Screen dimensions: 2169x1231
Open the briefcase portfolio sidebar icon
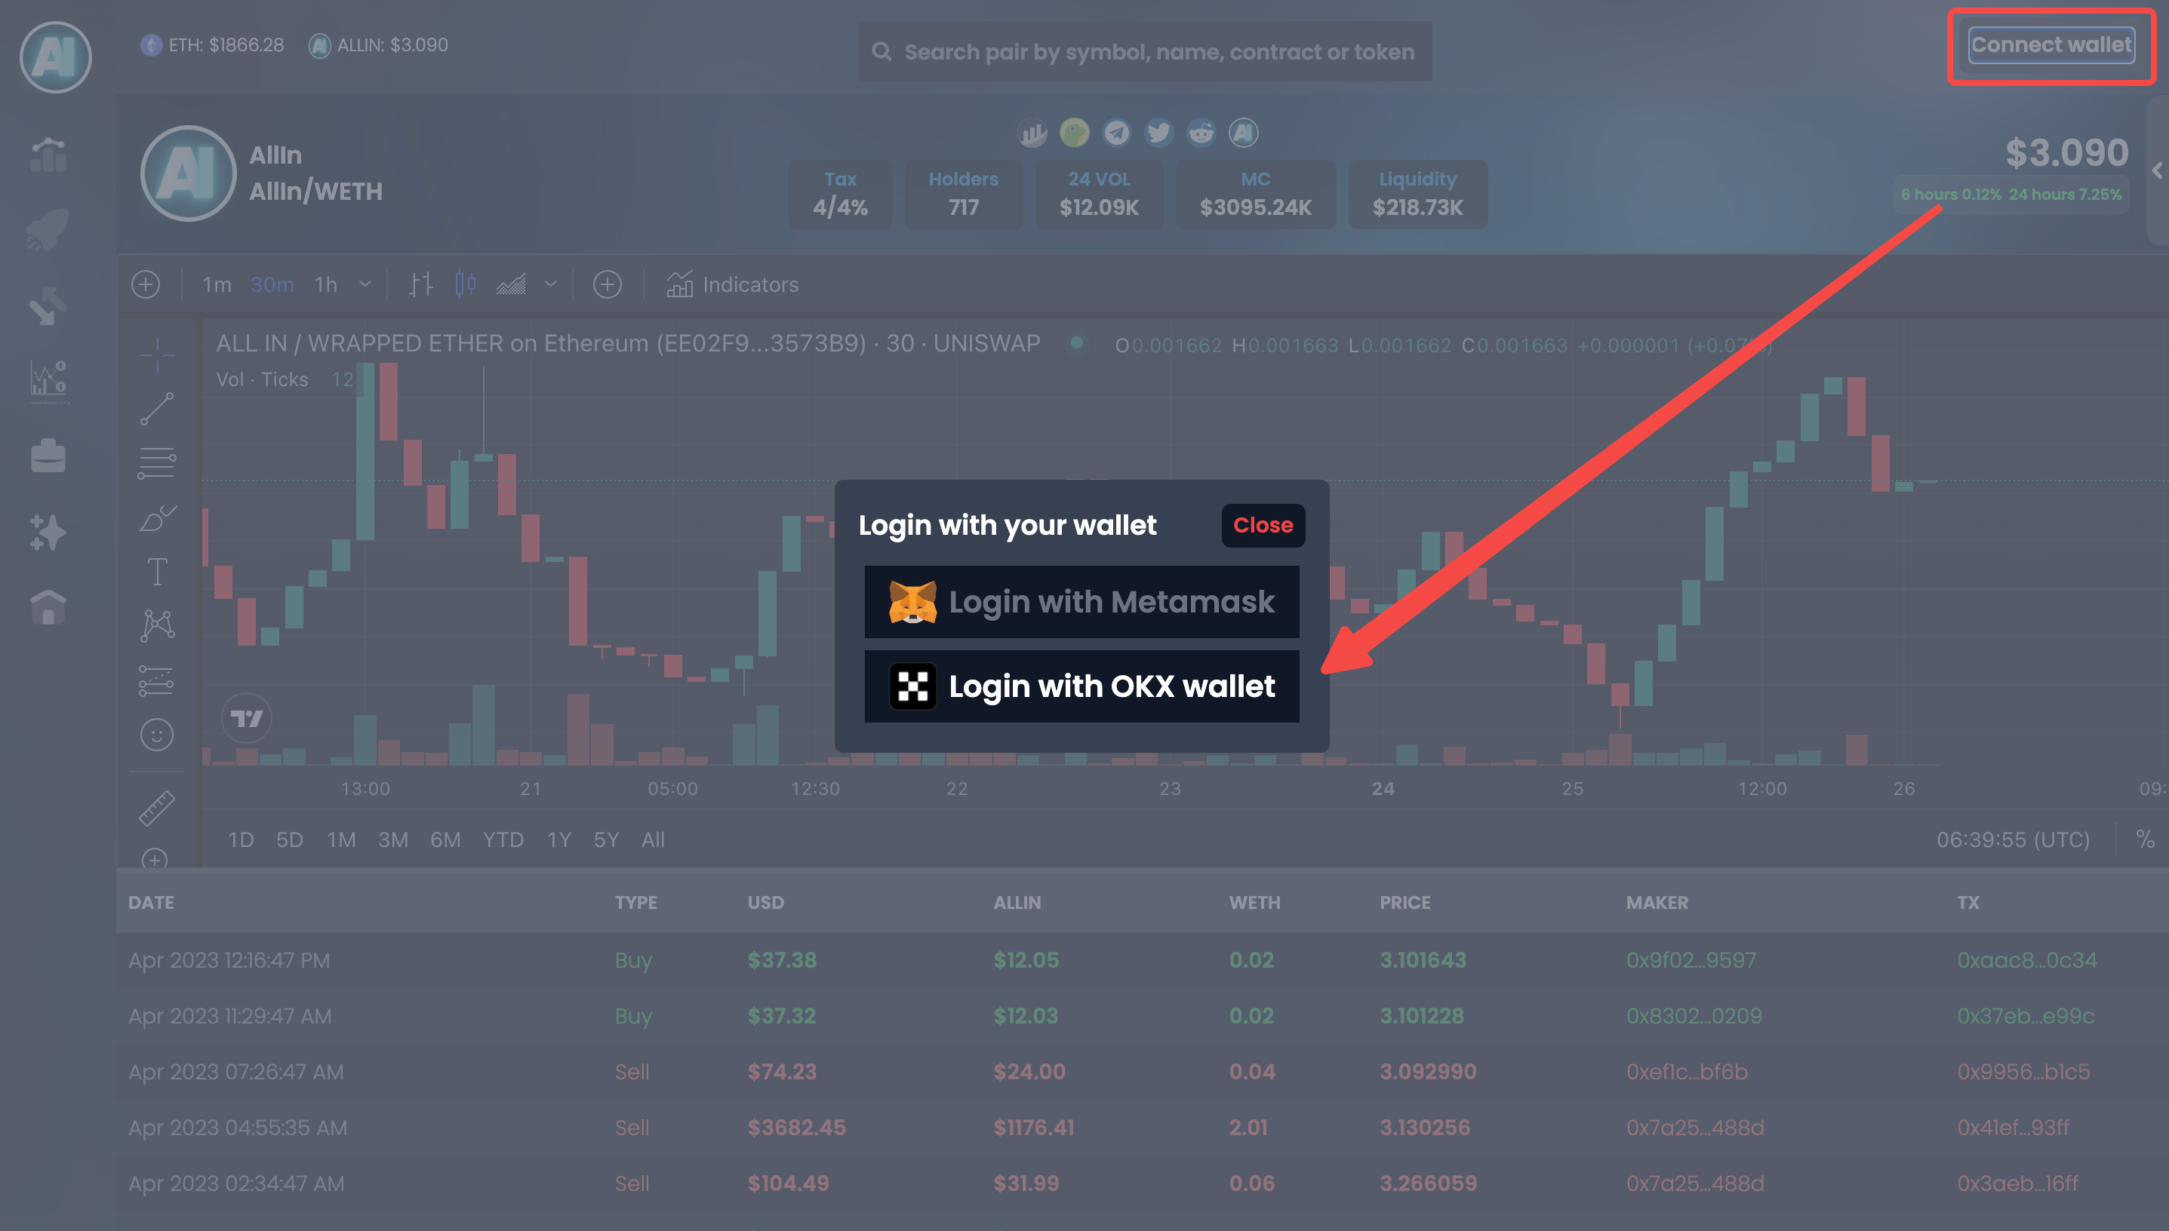[x=48, y=456]
